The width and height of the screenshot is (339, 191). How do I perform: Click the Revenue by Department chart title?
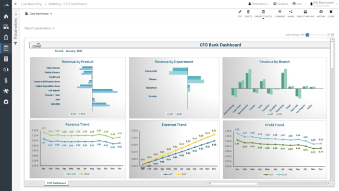[174, 62]
